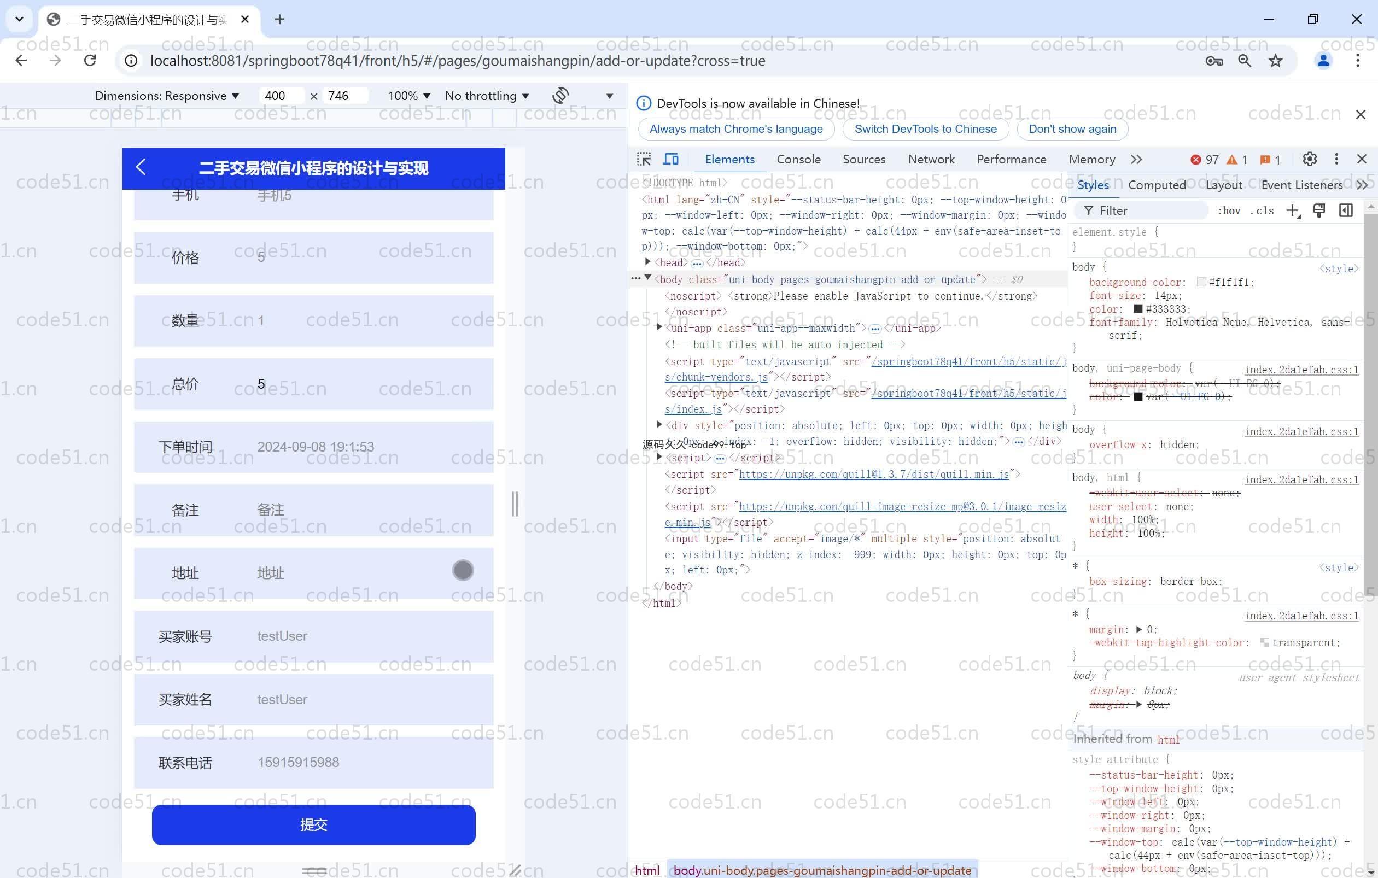Activate the inspect element picker

point(644,159)
